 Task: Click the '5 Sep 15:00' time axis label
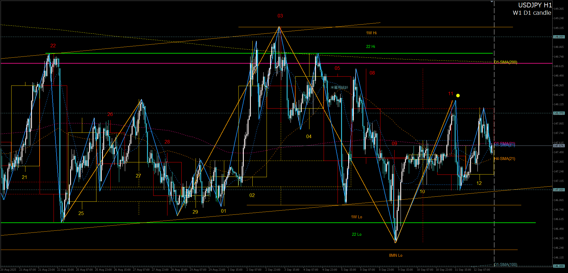[x=348, y=270]
